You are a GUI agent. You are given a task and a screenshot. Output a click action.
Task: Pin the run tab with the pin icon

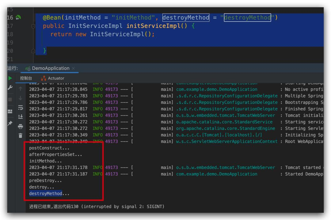[x=10, y=123]
